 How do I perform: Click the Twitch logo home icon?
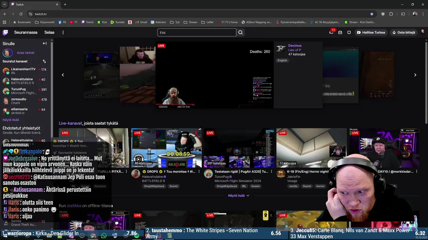pos(5,32)
